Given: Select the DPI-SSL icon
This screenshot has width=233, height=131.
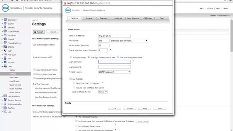Looking at the screenshot, I should pos(5,47).
